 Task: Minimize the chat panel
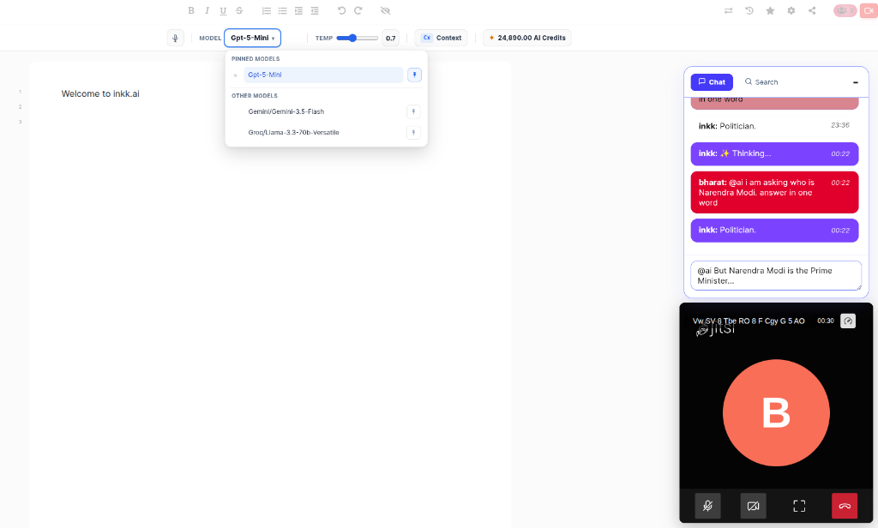pos(855,82)
